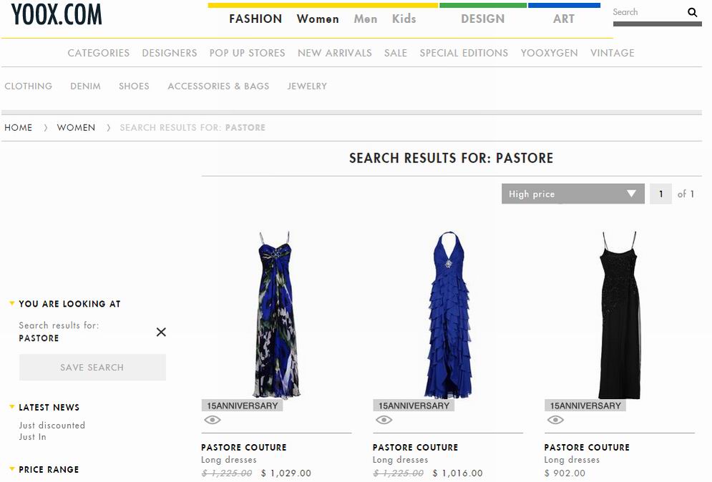Click WOMEN in the breadcrumb
Screen dimensions: 712x482
76,127
